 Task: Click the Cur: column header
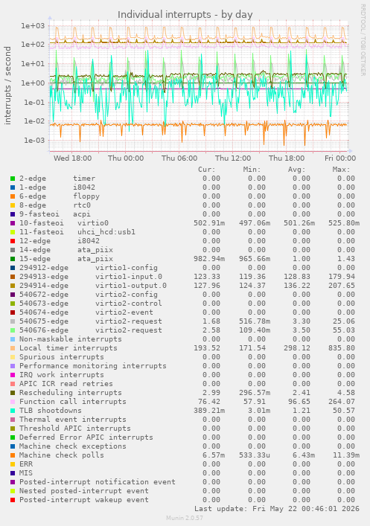(207, 170)
